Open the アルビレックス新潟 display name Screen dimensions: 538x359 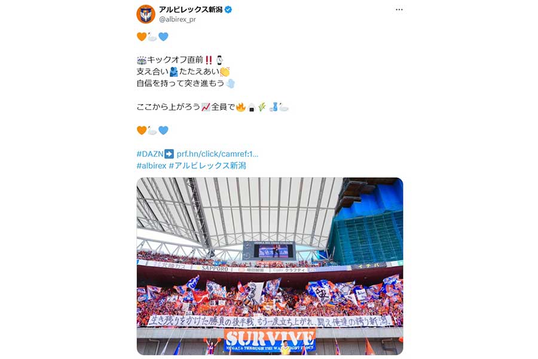[x=191, y=10]
